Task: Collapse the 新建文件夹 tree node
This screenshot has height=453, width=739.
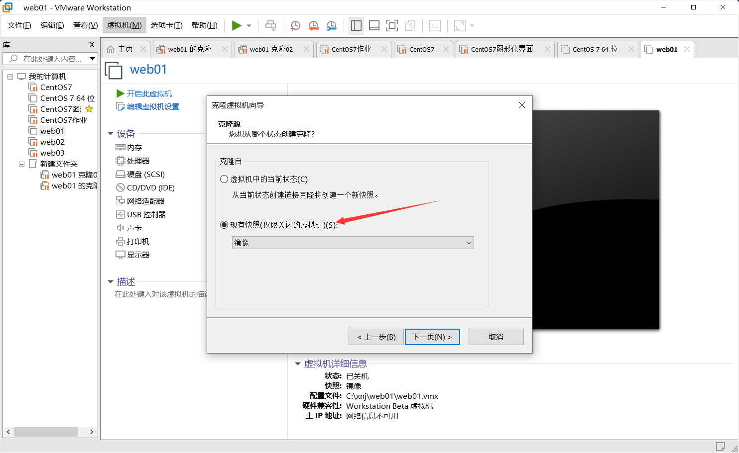Action: click(21, 164)
